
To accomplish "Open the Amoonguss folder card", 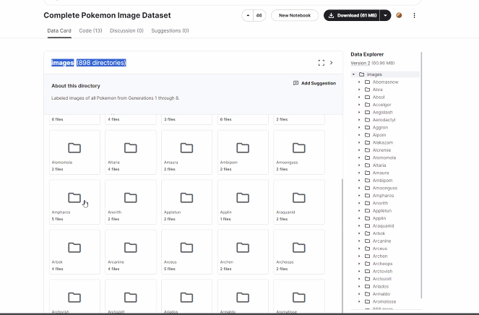I will pos(299,152).
